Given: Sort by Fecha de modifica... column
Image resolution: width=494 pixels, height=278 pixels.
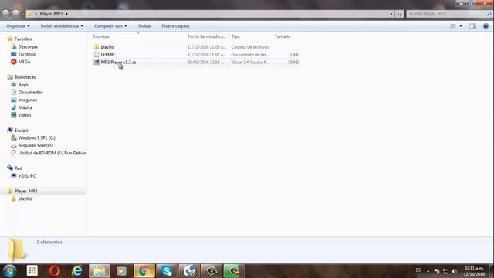Looking at the screenshot, I should (207, 36).
